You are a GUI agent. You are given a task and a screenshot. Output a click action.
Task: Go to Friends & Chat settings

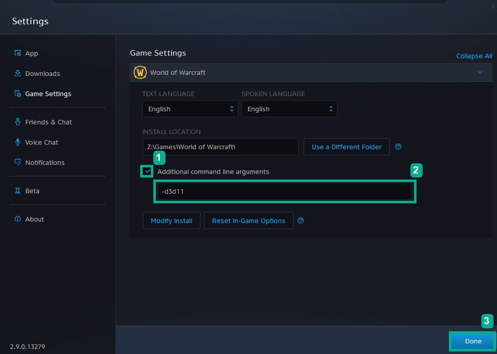click(49, 122)
